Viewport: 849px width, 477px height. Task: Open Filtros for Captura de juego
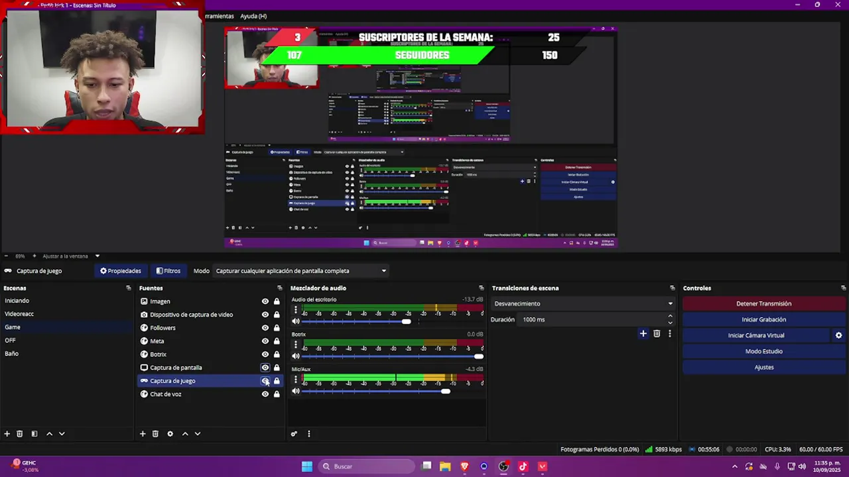click(168, 271)
